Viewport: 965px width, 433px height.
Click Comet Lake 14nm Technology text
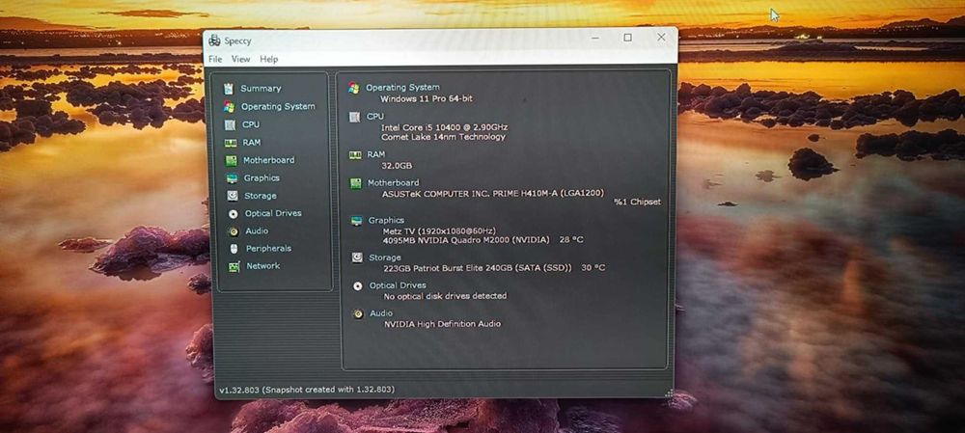(x=443, y=137)
